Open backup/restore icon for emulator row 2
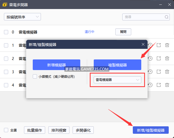Screen dimensions: 174x138 150,58
